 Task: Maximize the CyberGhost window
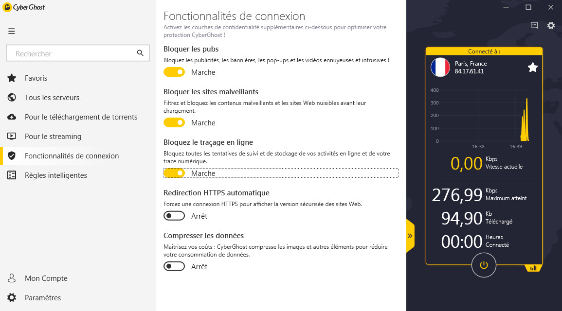point(528,7)
